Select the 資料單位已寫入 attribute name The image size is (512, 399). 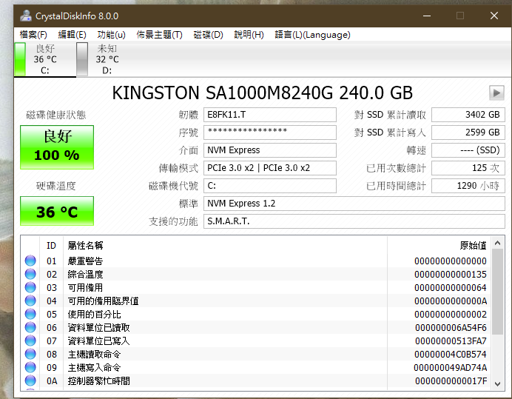(98, 341)
